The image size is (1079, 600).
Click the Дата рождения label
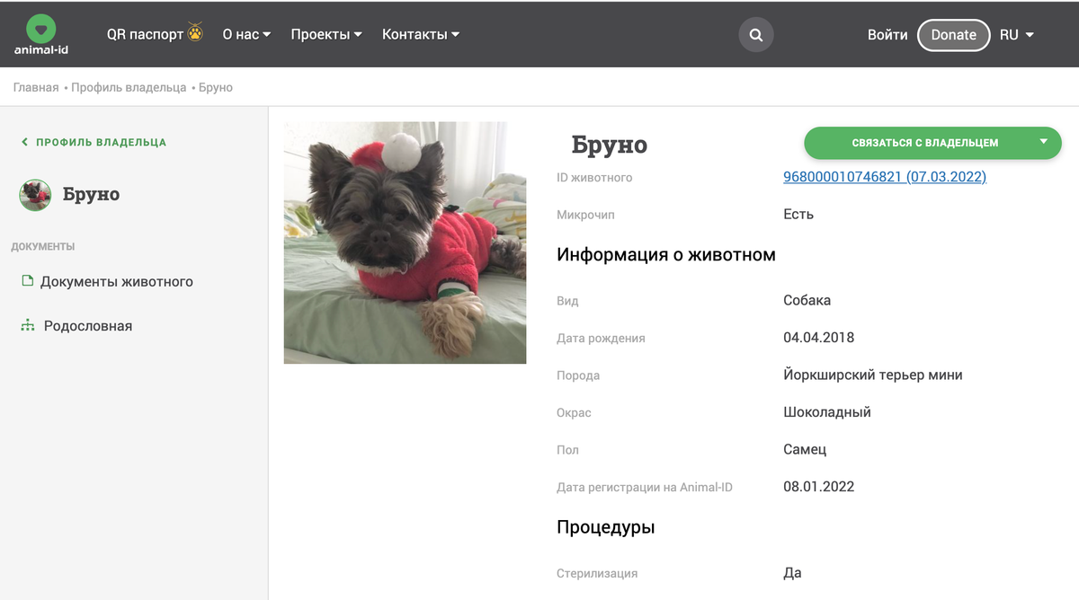pyautogui.click(x=601, y=339)
